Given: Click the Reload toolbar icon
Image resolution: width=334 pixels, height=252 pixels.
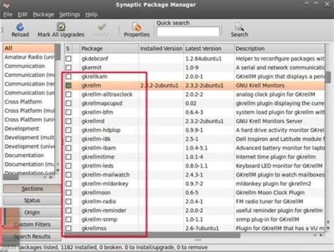Looking at the screenshot, I should (x=20, y=27).
